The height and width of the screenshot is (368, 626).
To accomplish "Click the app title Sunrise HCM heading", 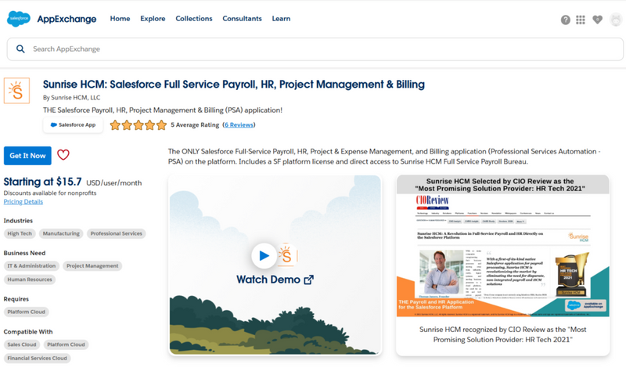I will pos(233,85).
